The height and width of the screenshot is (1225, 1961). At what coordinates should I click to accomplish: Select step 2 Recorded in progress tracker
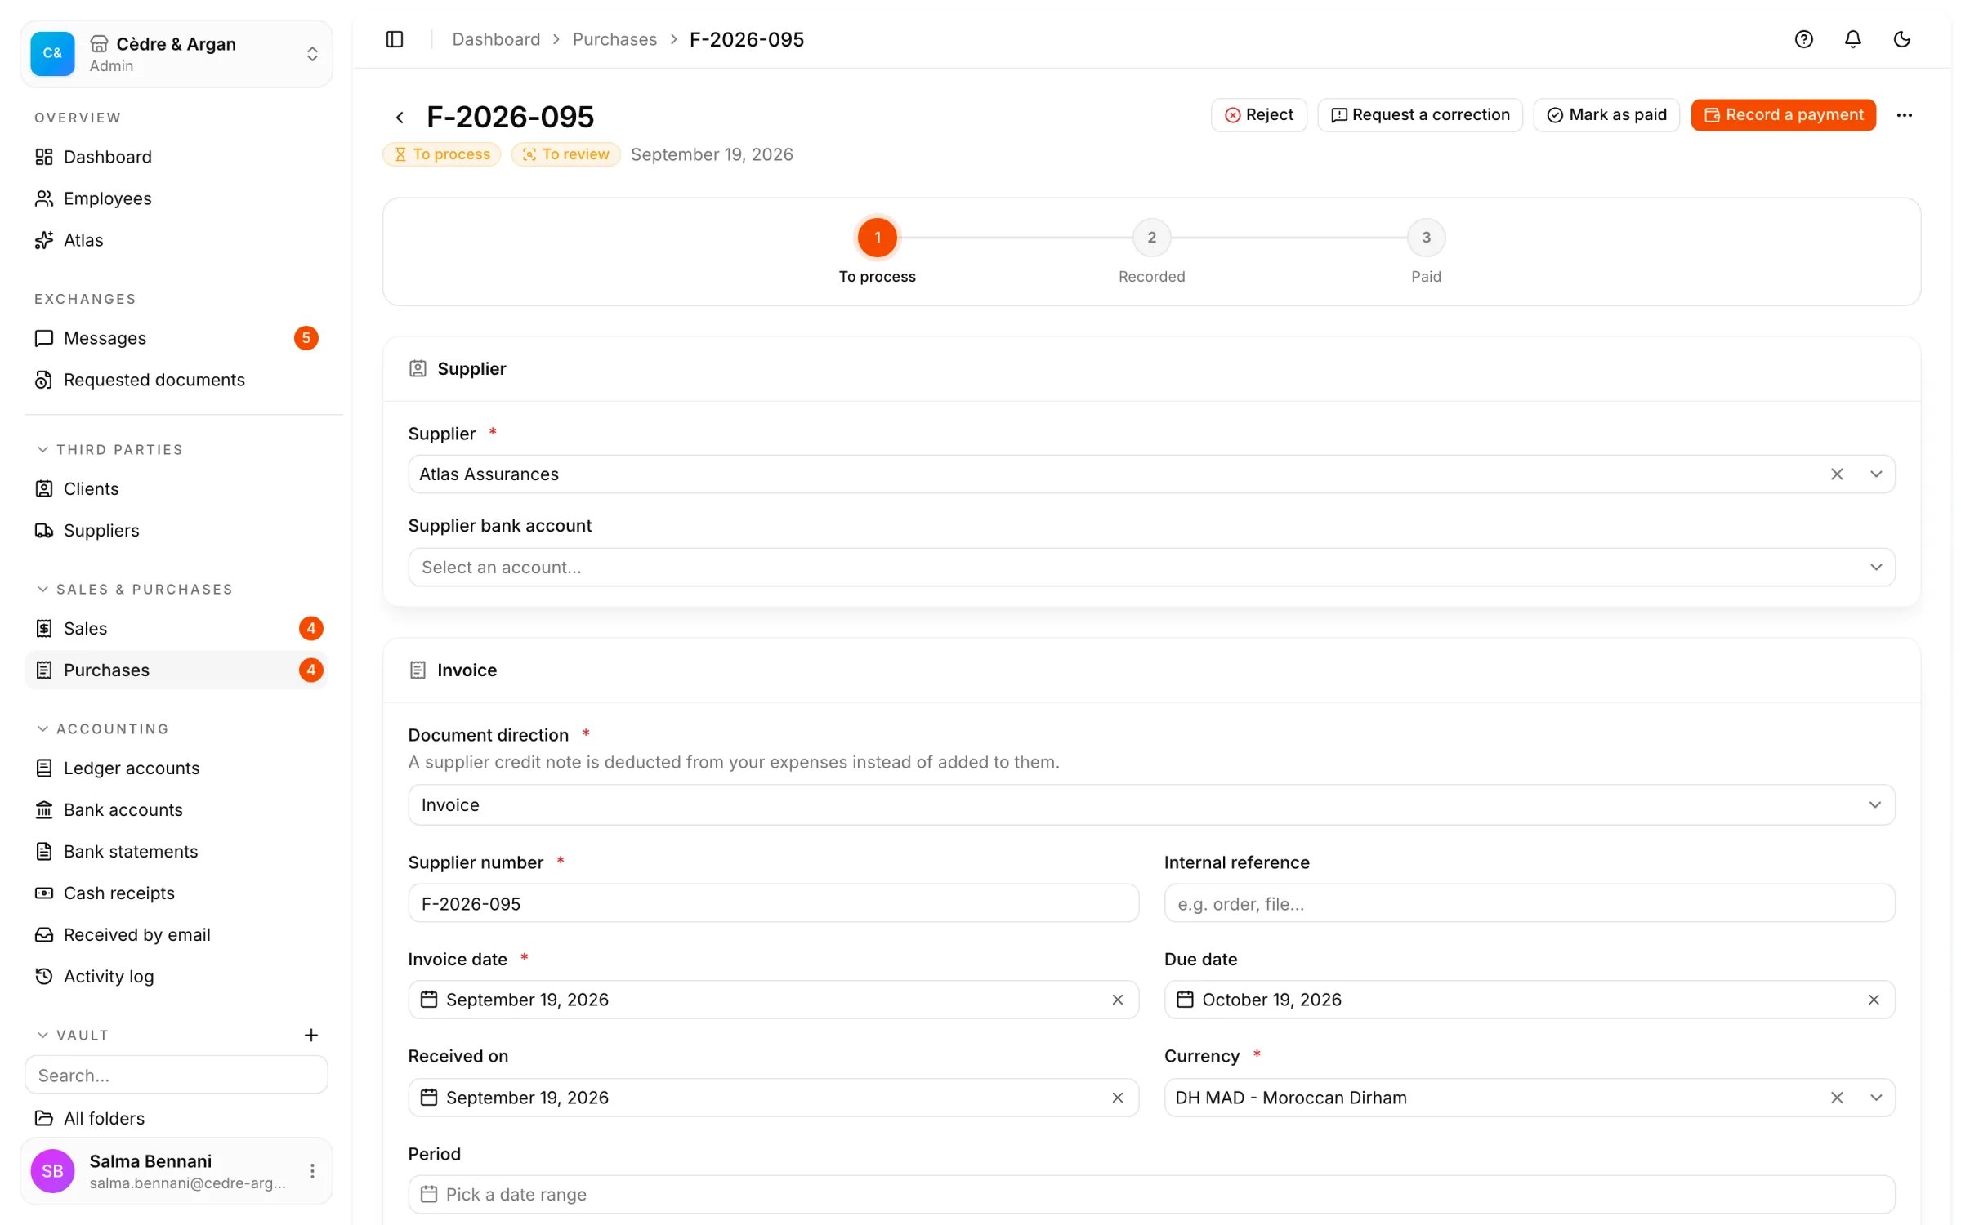(x=1151, y=238)
